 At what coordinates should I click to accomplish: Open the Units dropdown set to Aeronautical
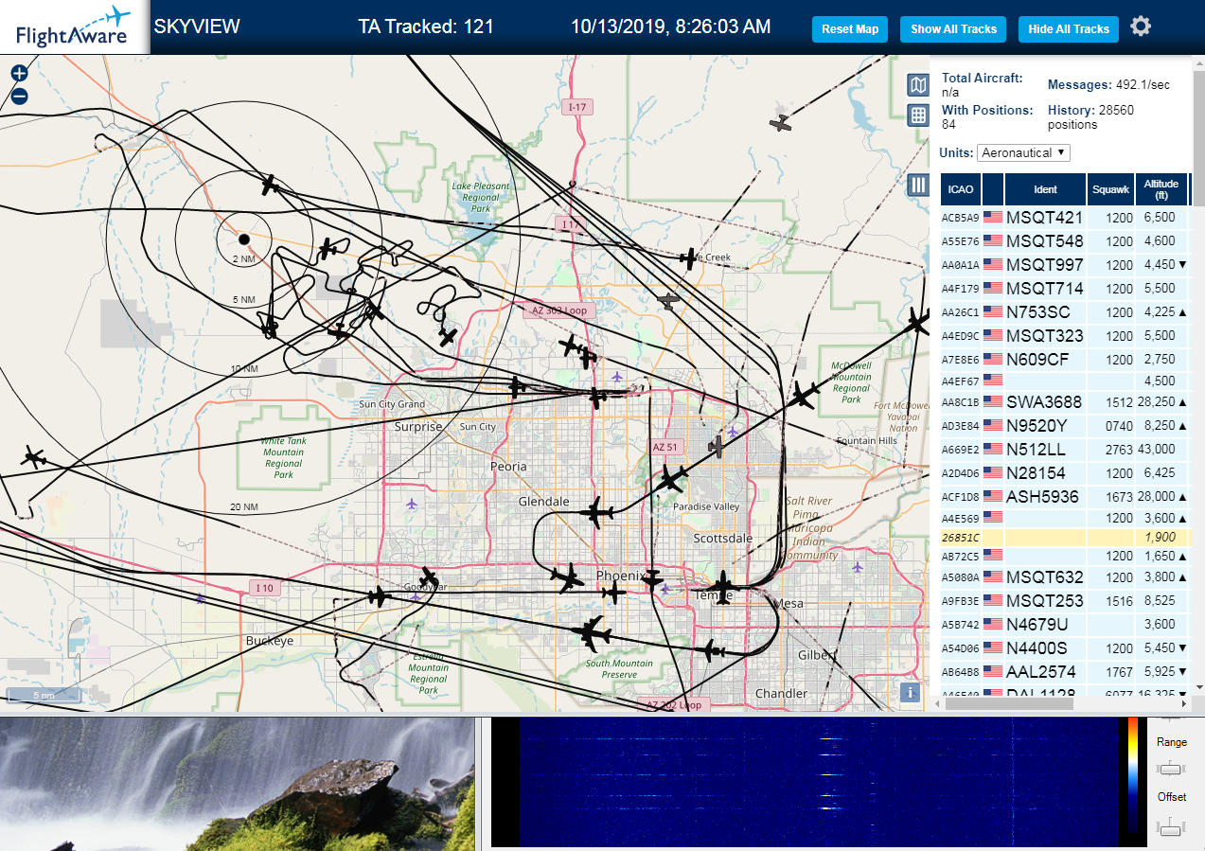click(x=1023, y=152)
